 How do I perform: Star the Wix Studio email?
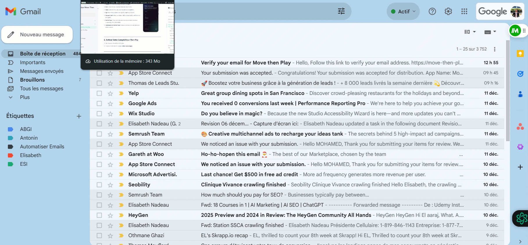click(x=110, y=114)
